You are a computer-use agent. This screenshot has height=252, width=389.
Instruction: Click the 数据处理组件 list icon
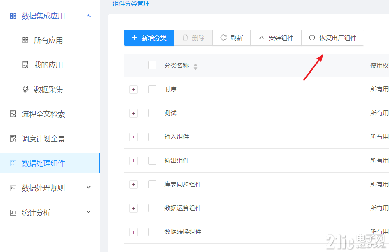click(13, 163)
